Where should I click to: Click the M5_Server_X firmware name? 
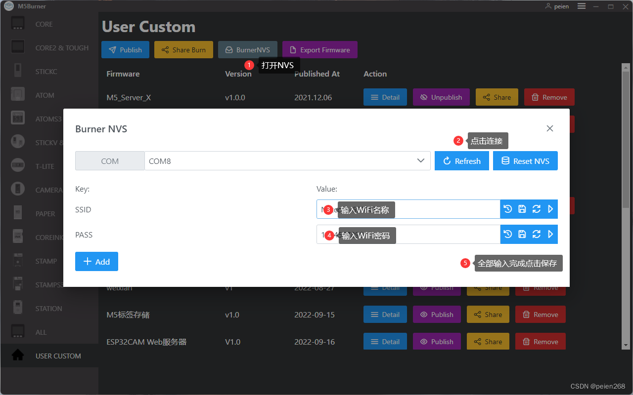click(x=129, y=97)
